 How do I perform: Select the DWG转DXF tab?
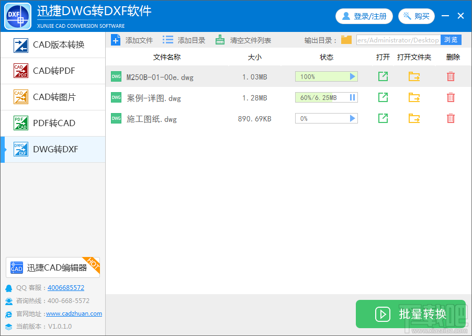click(x=53, y=149)
